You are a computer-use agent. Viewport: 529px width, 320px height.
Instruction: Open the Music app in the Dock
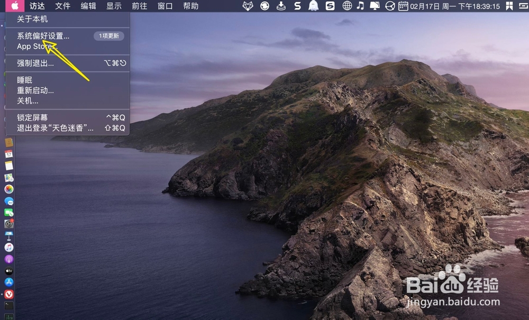coord(10,248)
